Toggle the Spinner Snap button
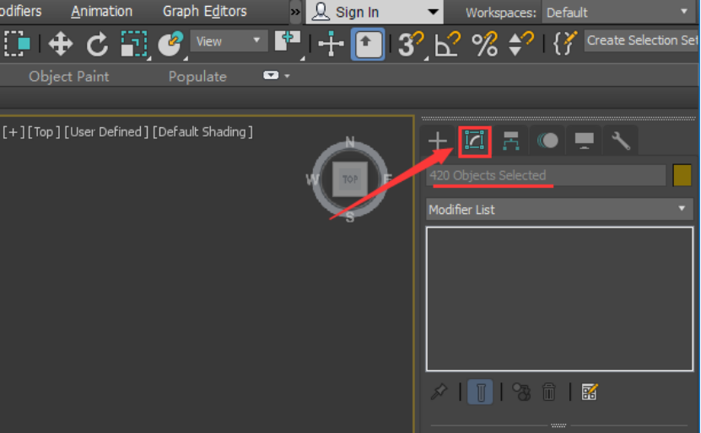Image resolution: width=701 pixels, height=433 pixels. click(x=520, y=44)
